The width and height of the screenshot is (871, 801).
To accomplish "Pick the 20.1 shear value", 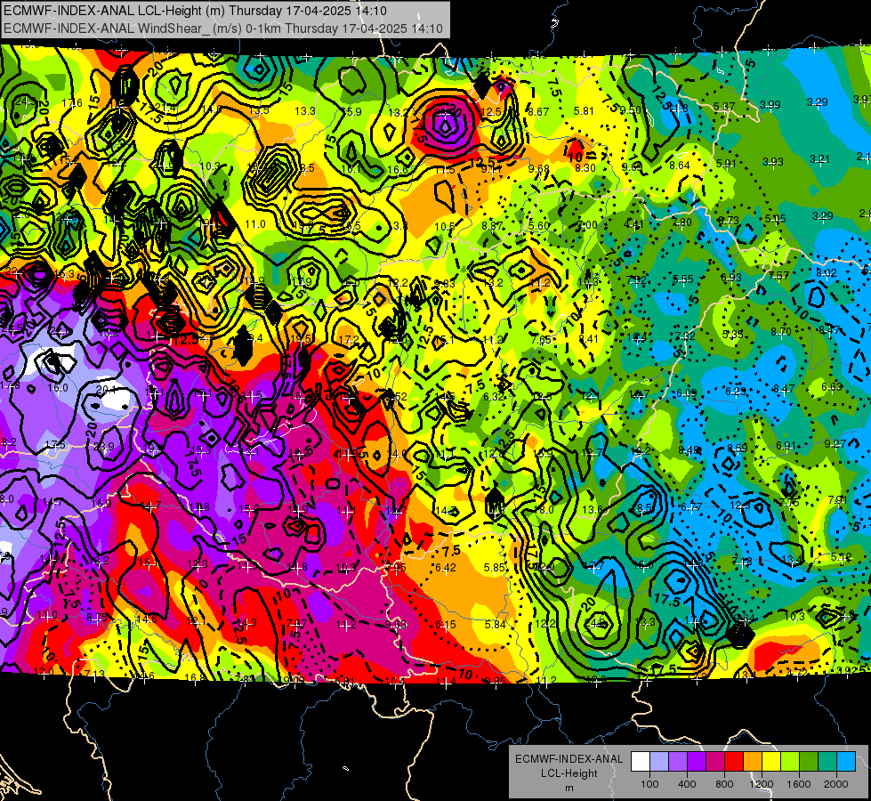I will tap(106, 390).
